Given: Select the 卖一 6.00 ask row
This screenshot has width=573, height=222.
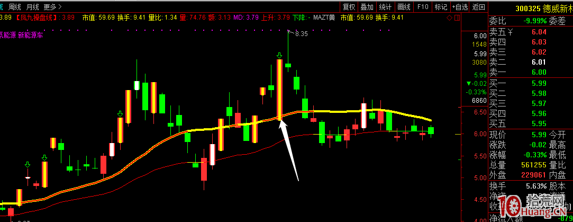Looking at the screenshot, I should [x=531, y=72].
